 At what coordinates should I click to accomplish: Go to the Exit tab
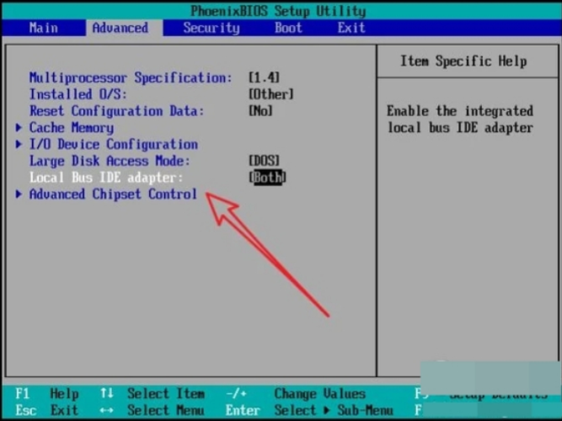[351, 28]
